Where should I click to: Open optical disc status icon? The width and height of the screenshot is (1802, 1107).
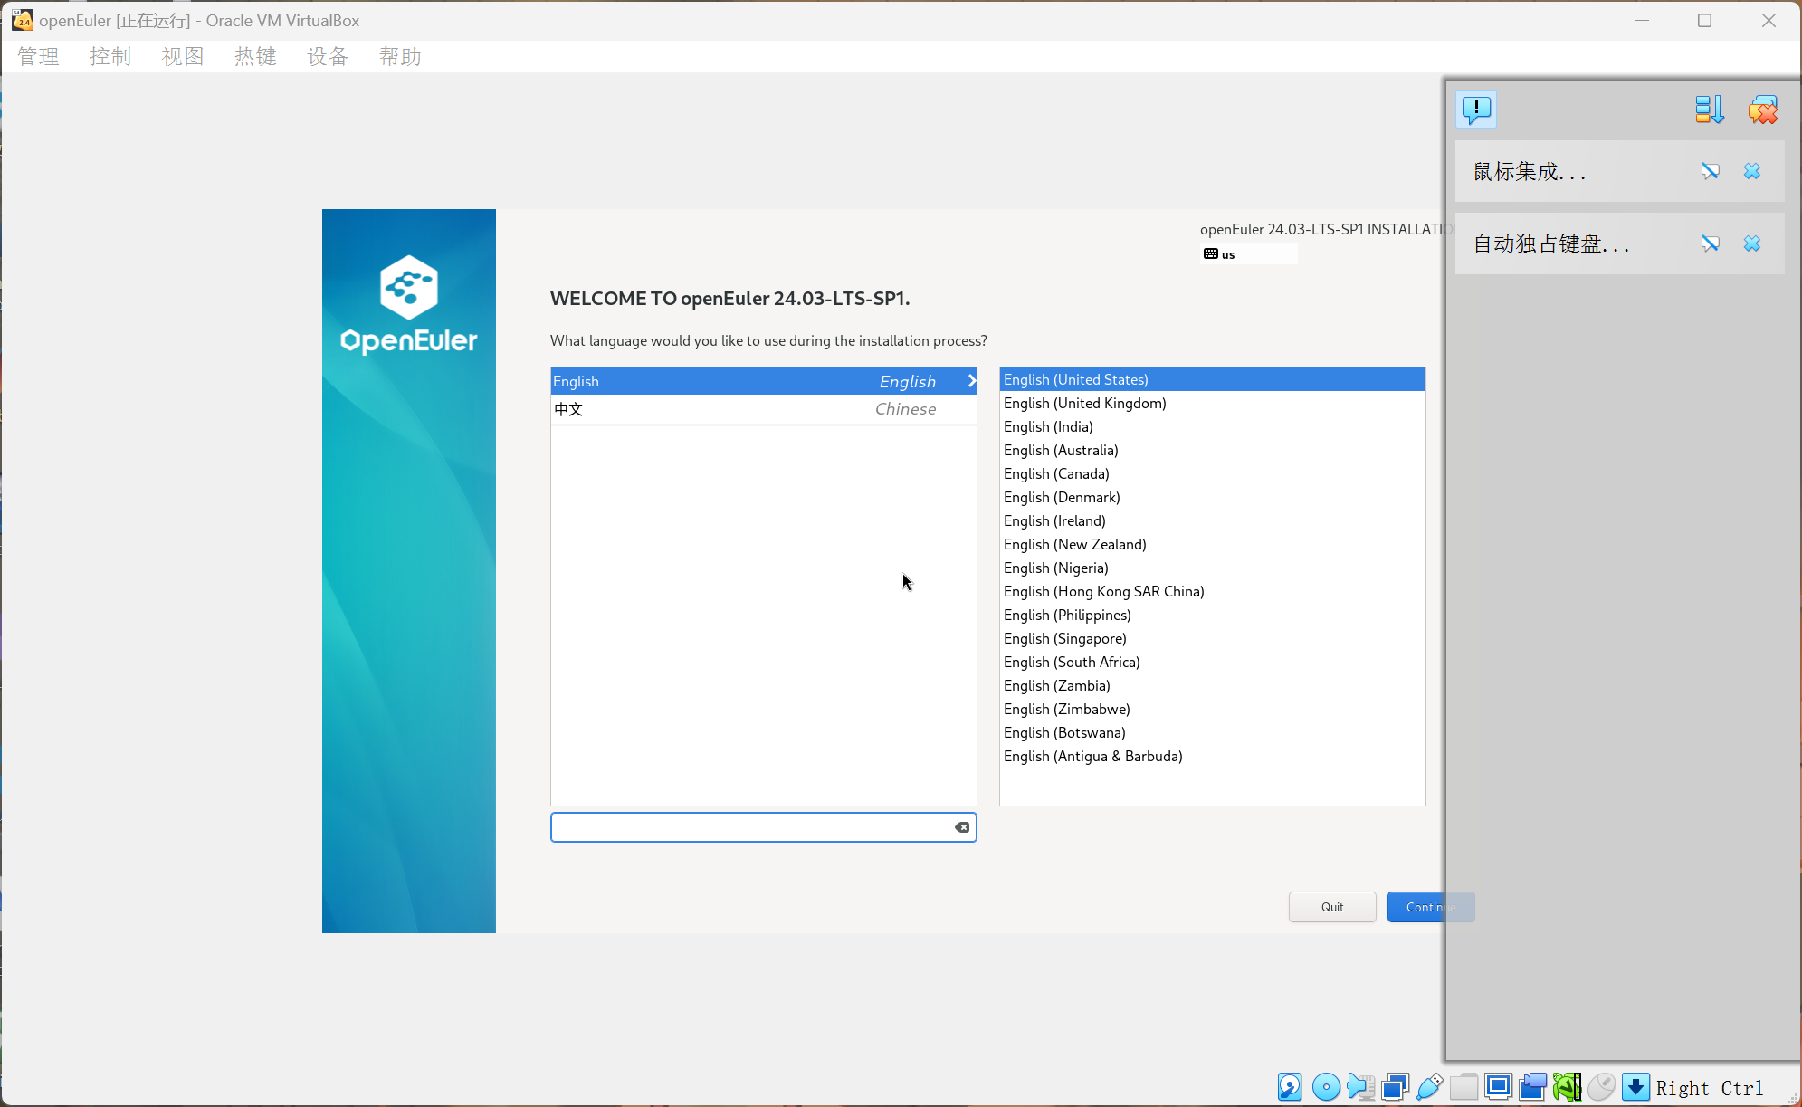click(x=1326, y=1086)
